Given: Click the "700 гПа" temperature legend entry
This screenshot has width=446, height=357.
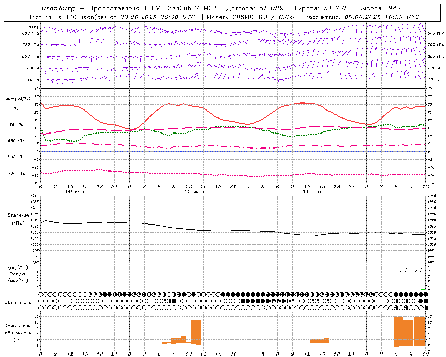Looking at the screenshot, I should 16,157.
